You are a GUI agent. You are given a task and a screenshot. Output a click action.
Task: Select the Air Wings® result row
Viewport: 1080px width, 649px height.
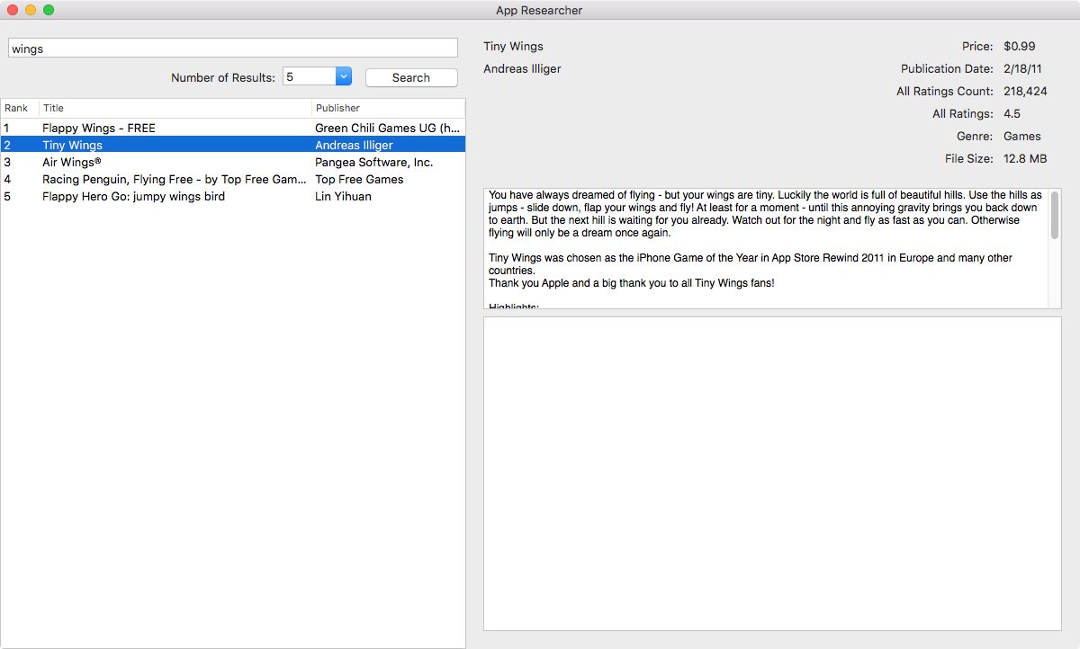[x=72, y=163]
